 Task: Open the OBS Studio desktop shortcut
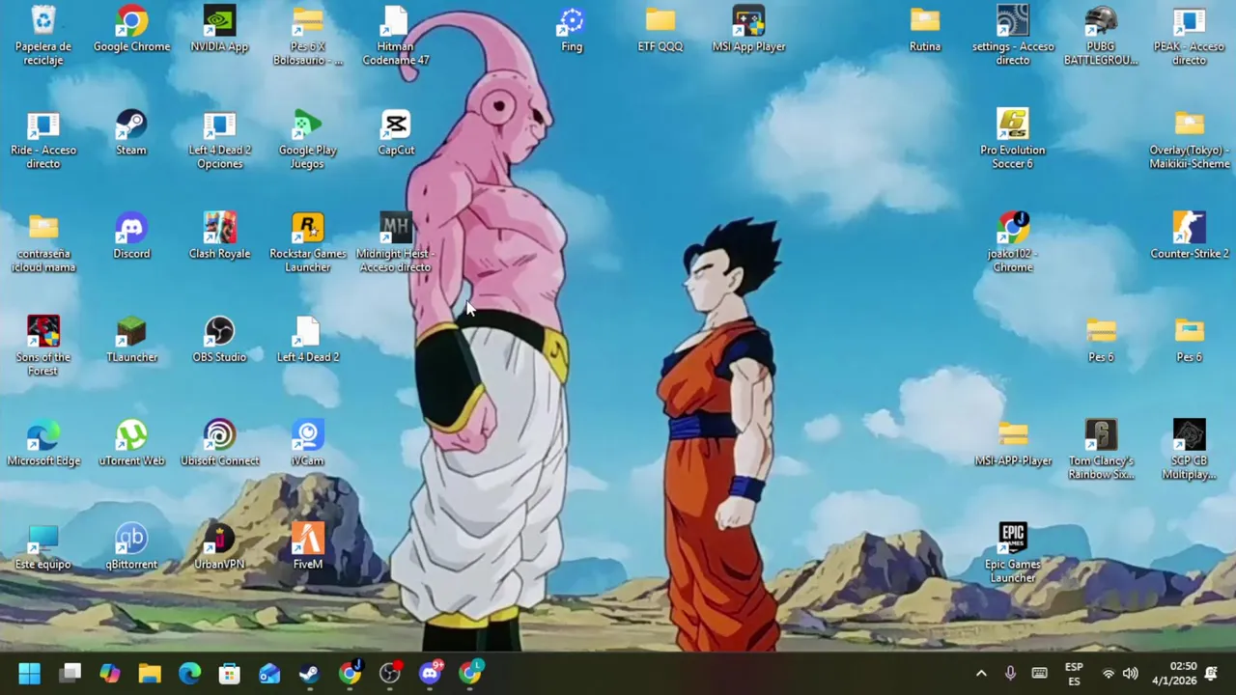pyautogui.click(x=220, y=340)
